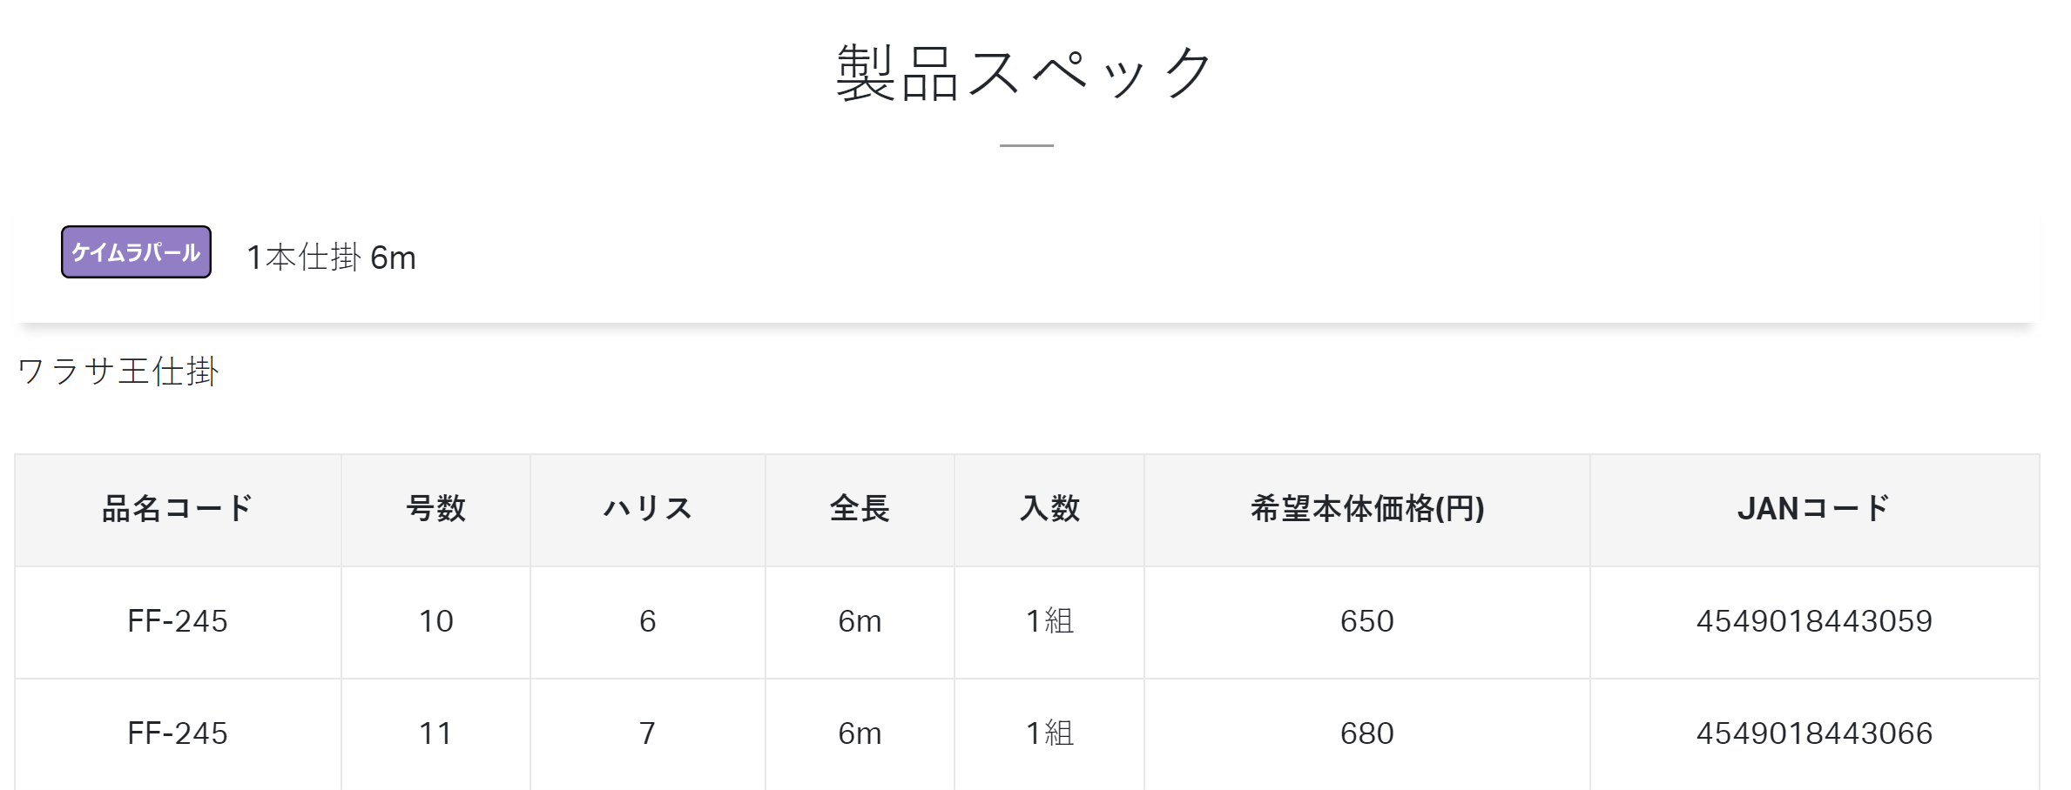The height and width of the screenshot is (790, 2071).
Task: Click the ワラサ王仕掛 subtitle text
Action: click(118, 372)
